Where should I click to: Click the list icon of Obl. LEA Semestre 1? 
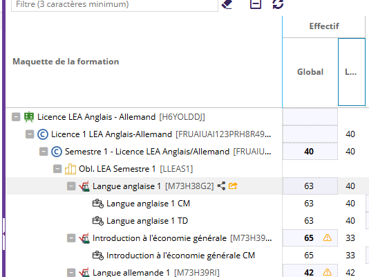tap(70, 169)
